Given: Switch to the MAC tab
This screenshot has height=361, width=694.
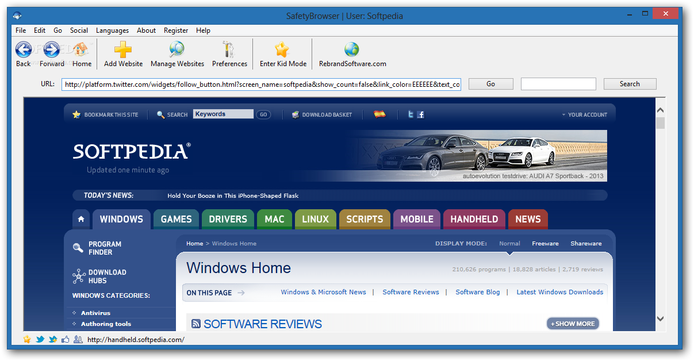Looking at the screenshot, I should [274, 219].
